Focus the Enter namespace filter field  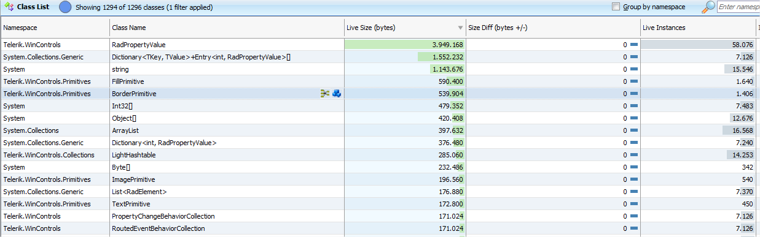(x=738, y=7)
